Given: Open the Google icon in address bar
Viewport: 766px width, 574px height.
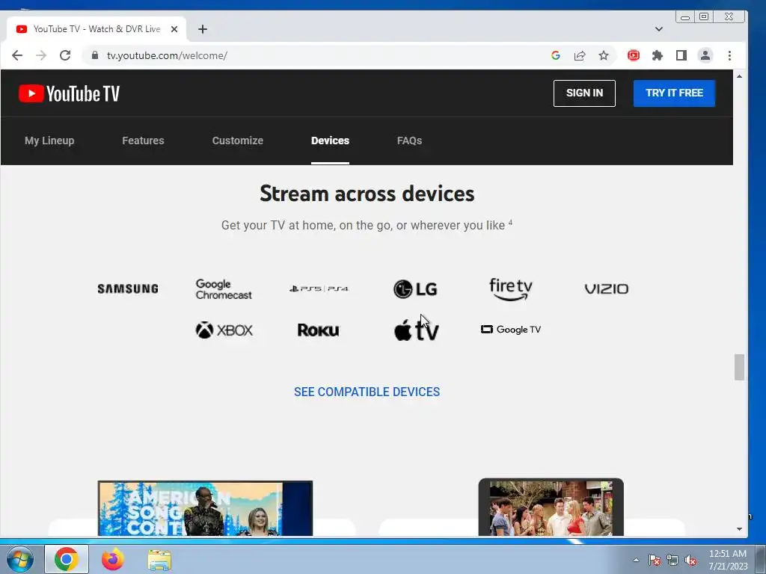Looking at the screenshot, I should click(556, 55).
